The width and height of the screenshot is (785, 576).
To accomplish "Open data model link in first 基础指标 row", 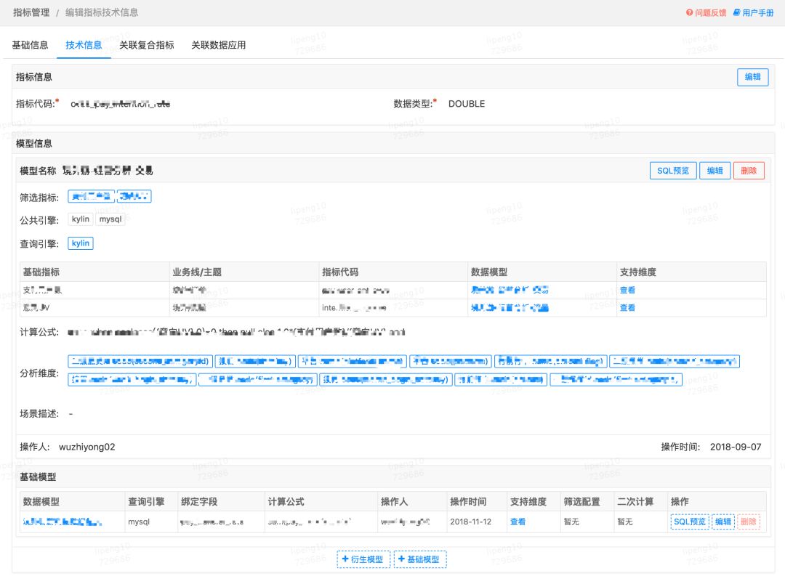I will pos(510,291).
